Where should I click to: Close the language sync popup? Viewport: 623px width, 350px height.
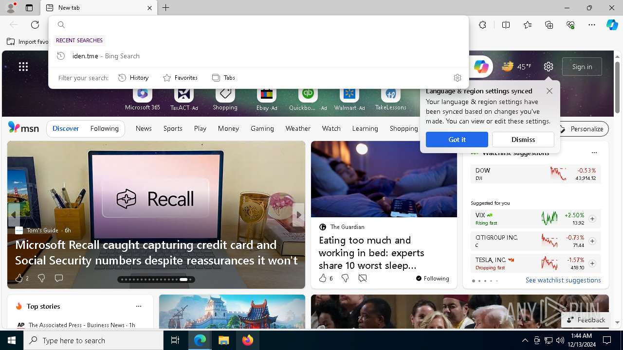pyautogui.click(x=550, y=91)
